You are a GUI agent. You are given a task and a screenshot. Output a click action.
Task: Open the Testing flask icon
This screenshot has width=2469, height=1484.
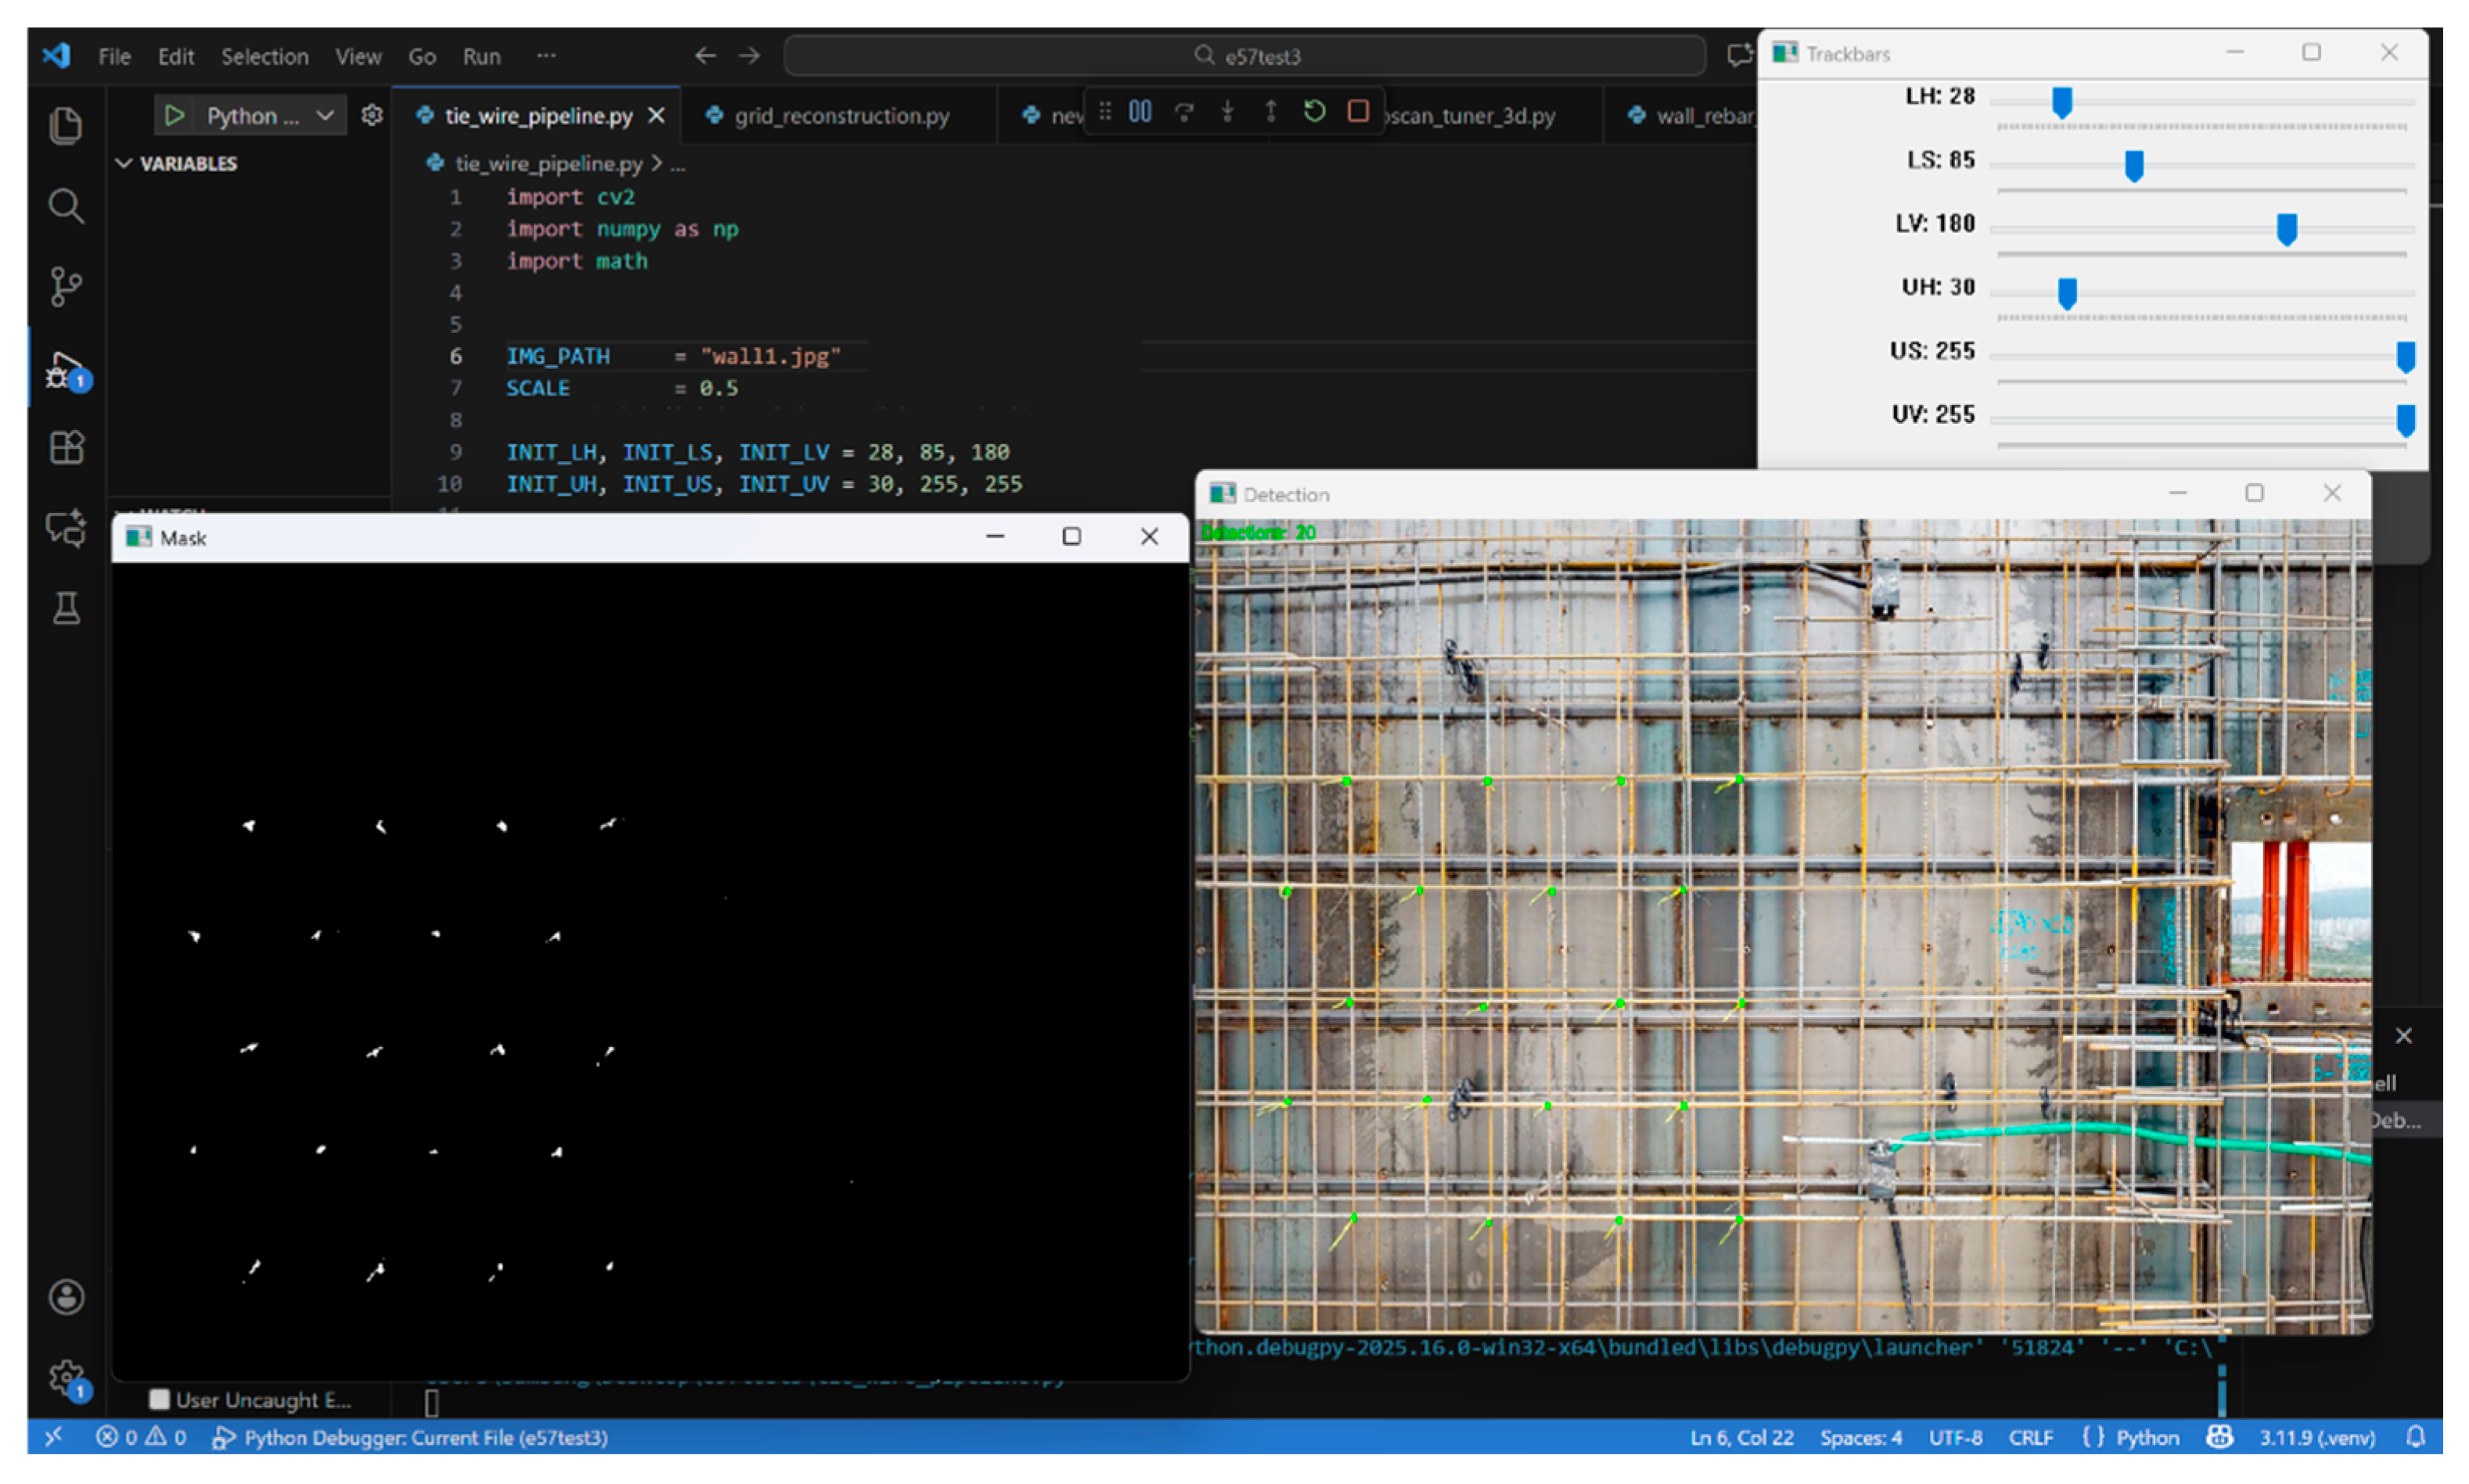(66, 608)
